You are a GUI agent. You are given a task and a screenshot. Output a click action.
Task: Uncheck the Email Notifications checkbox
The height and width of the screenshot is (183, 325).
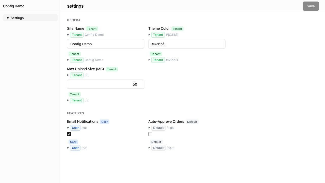[69, 134]
